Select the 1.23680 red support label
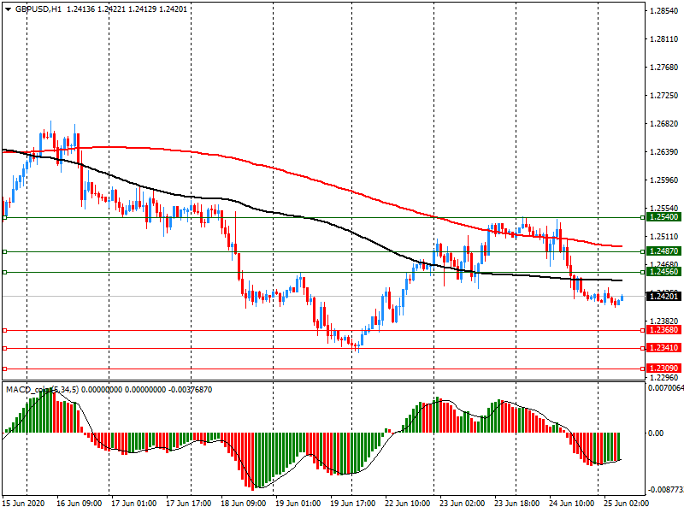 pyautogui.click(x=663, y=330)
